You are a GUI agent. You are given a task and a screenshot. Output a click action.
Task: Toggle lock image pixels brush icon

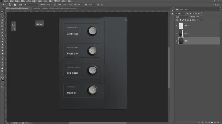point(183,20)
